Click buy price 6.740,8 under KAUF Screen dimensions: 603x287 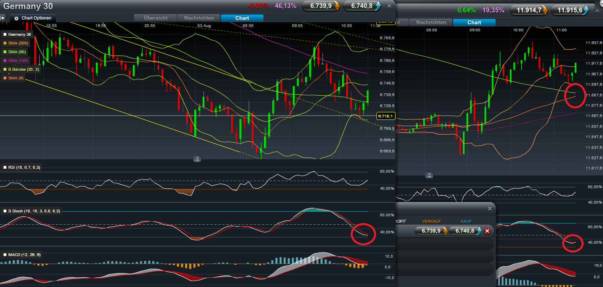coord(465,231)
